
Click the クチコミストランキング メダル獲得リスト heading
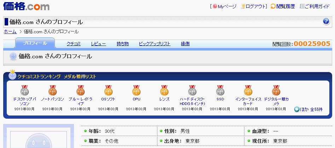pos(57,77)
